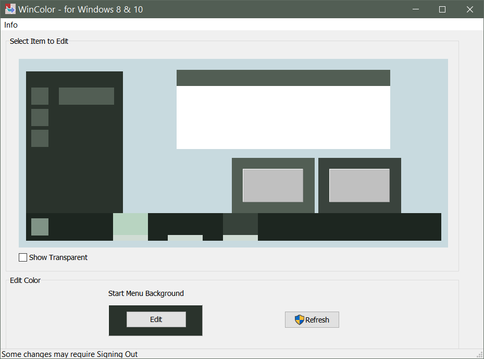Click status text about Signing Out
This screenshot has width=484, height=359.
click(x=70, y=354)
